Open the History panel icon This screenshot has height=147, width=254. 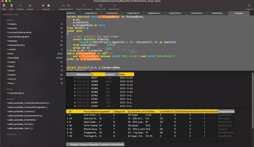coord(249,5)
